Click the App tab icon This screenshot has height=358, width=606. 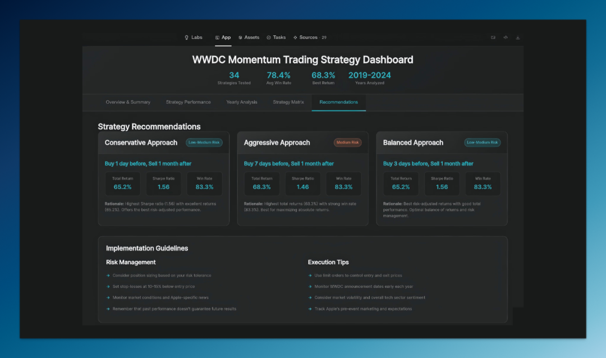[x=217, y=38]
